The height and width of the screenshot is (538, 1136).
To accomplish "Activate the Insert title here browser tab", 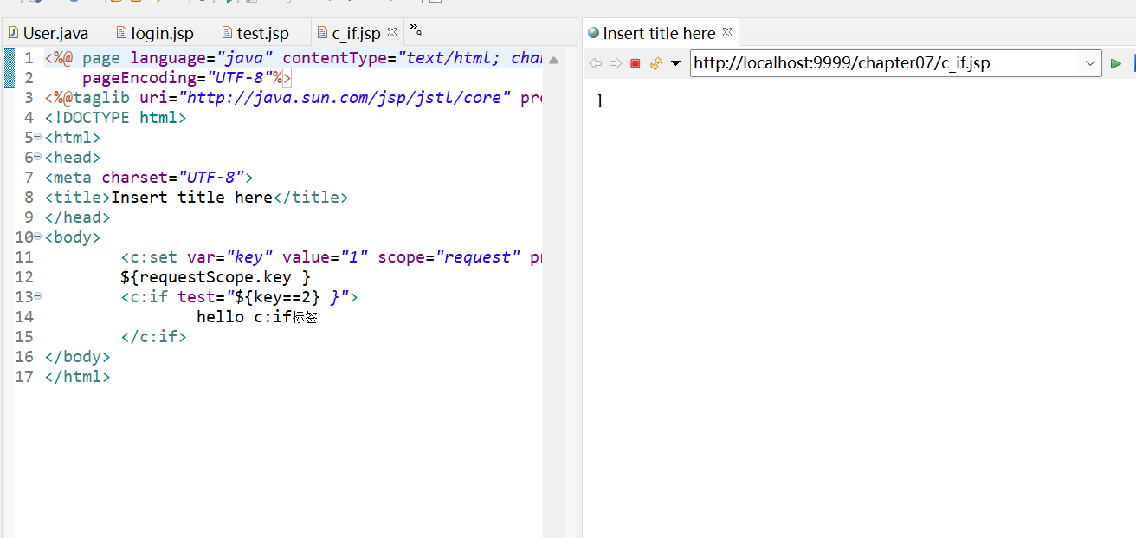I will (659, 33).
